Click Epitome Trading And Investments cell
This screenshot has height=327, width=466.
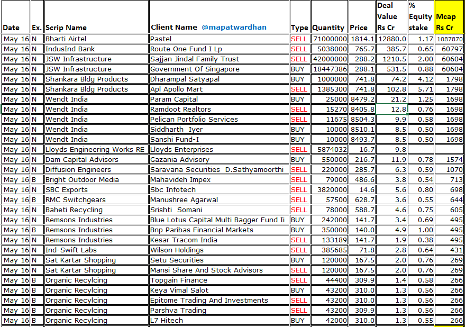[219, 301]
